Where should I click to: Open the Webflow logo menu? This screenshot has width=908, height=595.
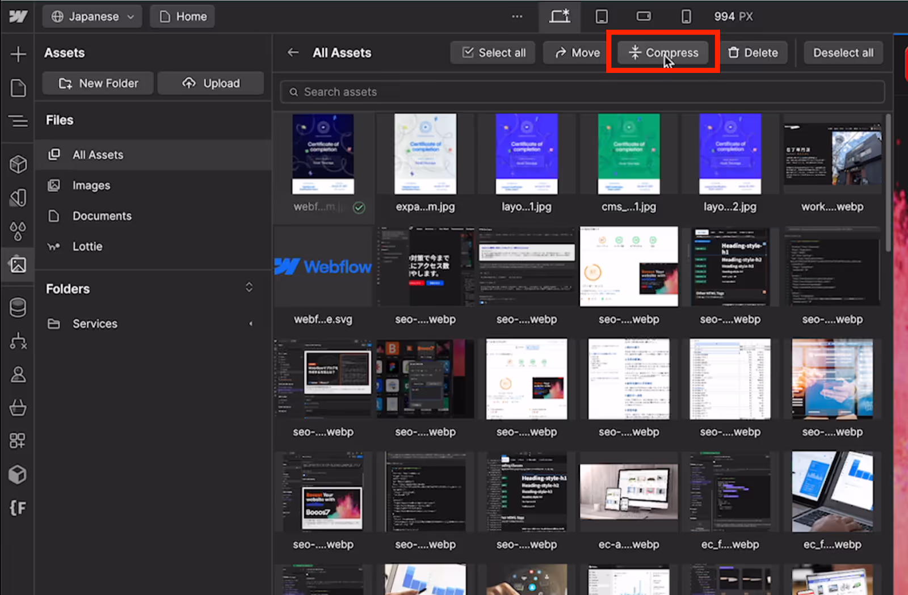tap(18, 16)
